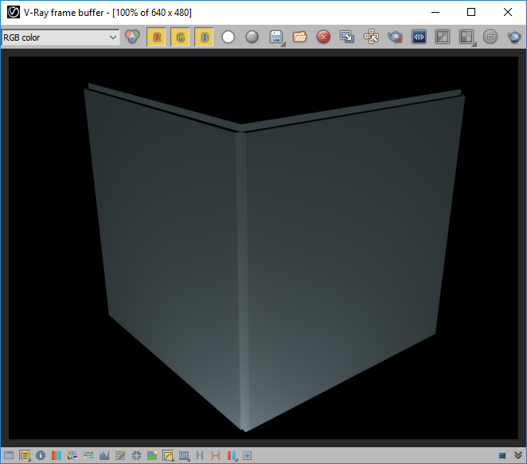Load image with the folder icon
The width and height of the screenshot is (527, 464).
[300, 37]
